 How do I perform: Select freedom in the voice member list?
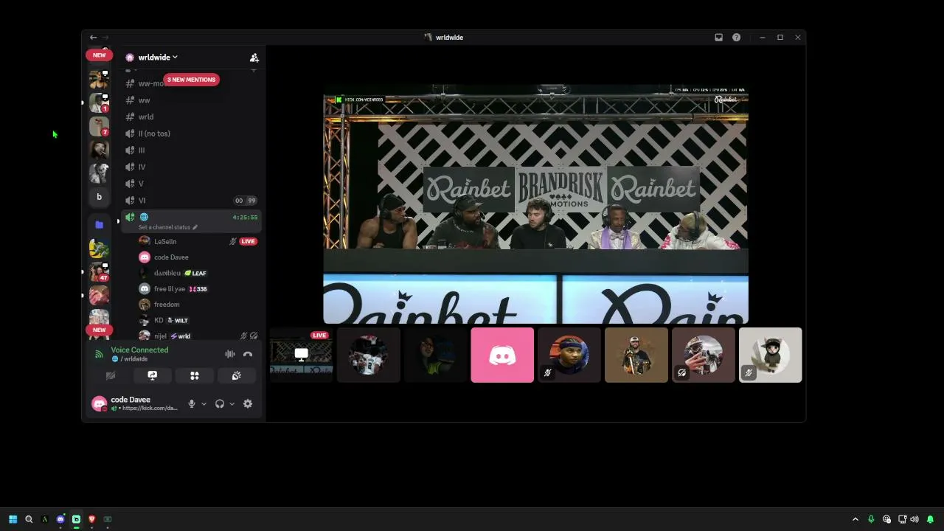point(198,305)
